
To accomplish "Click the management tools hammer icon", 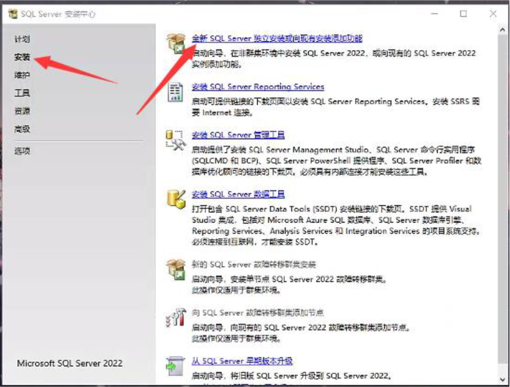I will click(x=175, y=140).
